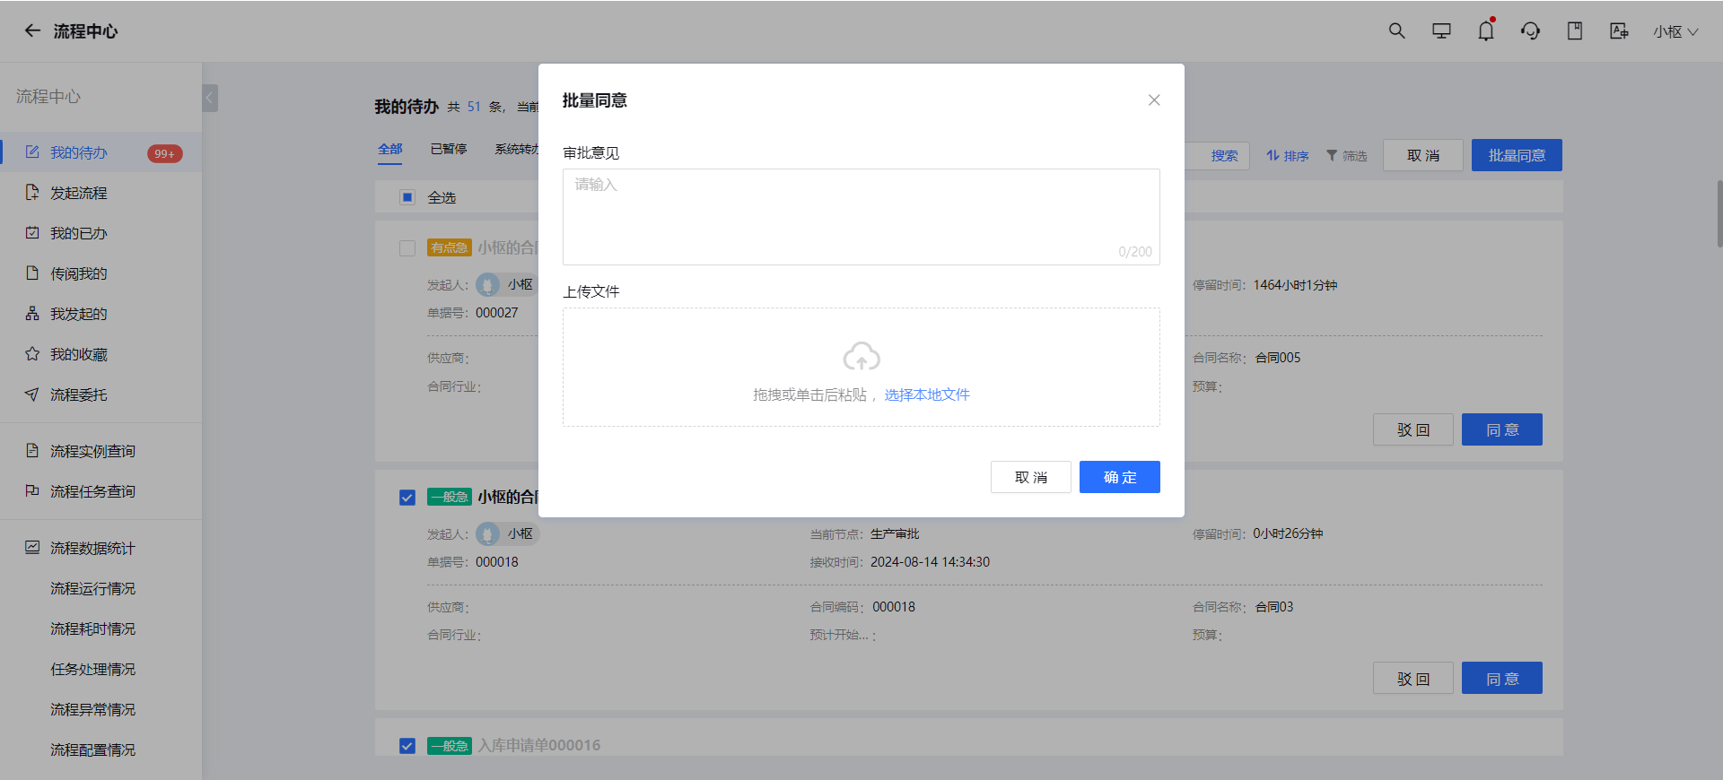Open 发起流程 in the sidebar

pyautogui.click(x=101, y=193)
